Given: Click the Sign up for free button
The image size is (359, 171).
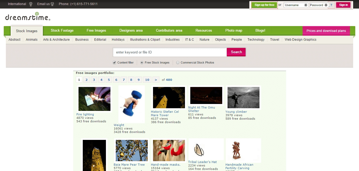Looking at the screenshot, I should pyautogui.click(x=264, y=5).
